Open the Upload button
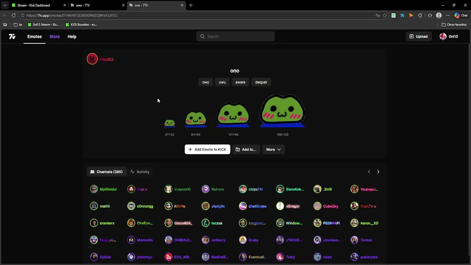 coord(419,36)
